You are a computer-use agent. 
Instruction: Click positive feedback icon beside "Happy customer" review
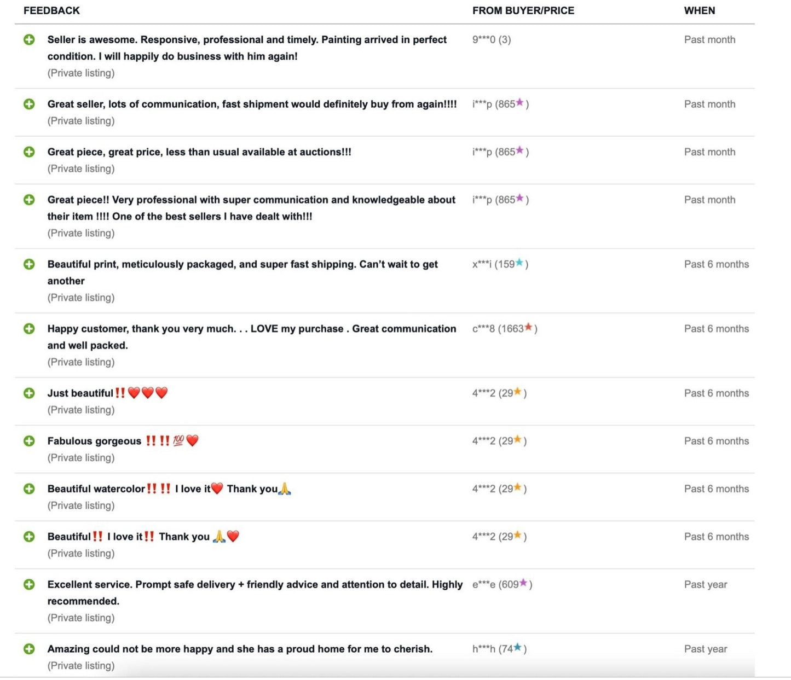(29, 329)
